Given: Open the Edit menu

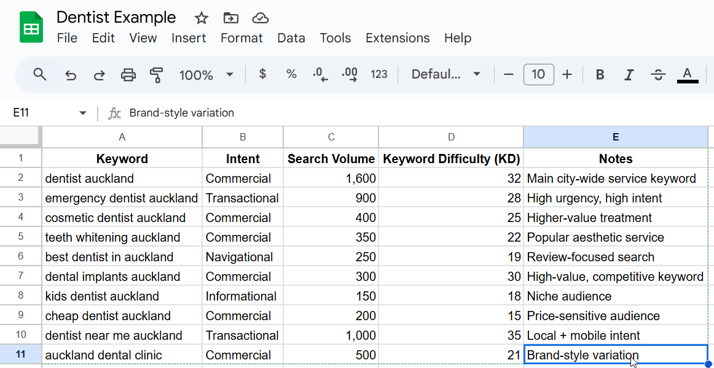Looking at the screenshot, I should tap(103, 38).
